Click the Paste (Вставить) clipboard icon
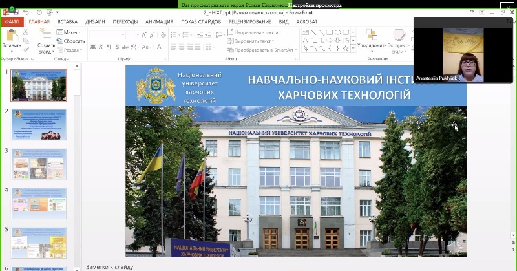 tap(12, 36)
